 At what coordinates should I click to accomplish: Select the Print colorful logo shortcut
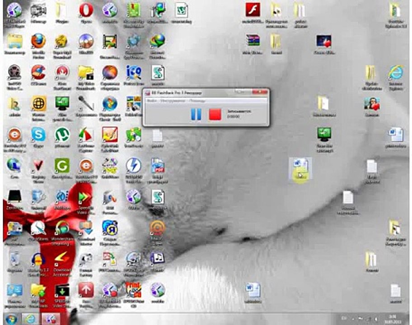[x=133, y=290]
